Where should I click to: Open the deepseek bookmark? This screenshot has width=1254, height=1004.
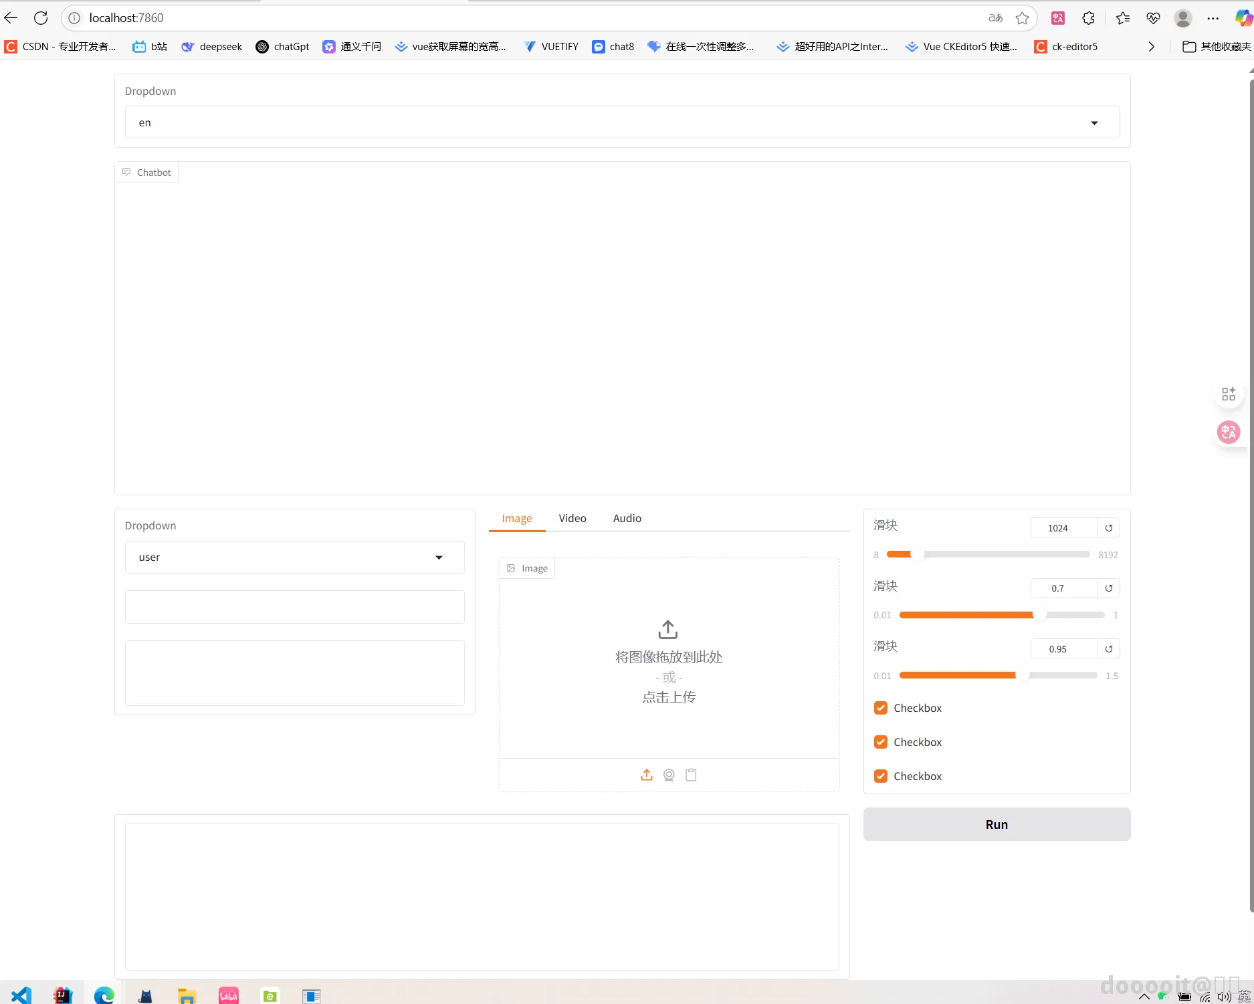click(x=211, y=47)
